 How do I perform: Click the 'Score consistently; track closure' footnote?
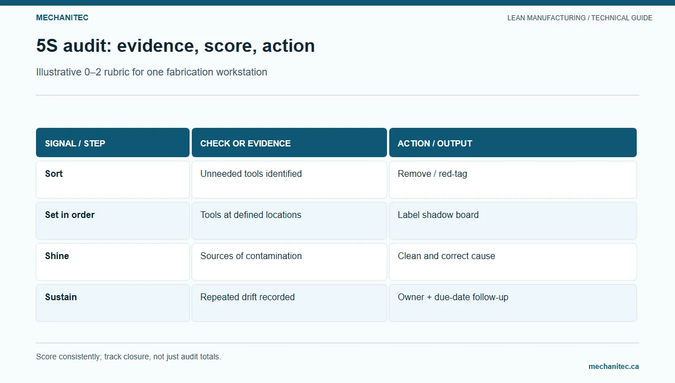click(x=128, y=357)
